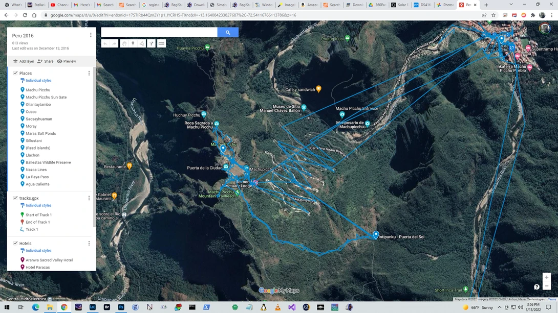This screenshot has width=558, height=313.
Task: Open the Places layer options menu
Action: coord(89,73)
